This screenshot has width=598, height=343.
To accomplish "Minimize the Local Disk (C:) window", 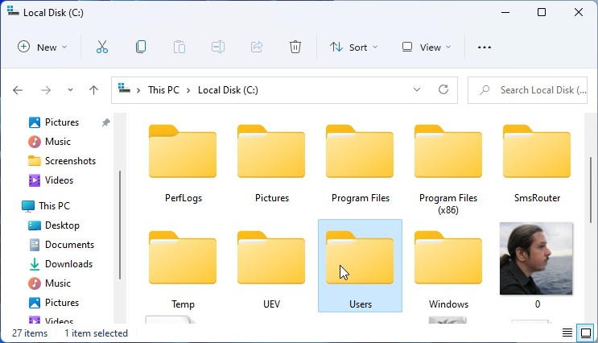I will (505, 12).
